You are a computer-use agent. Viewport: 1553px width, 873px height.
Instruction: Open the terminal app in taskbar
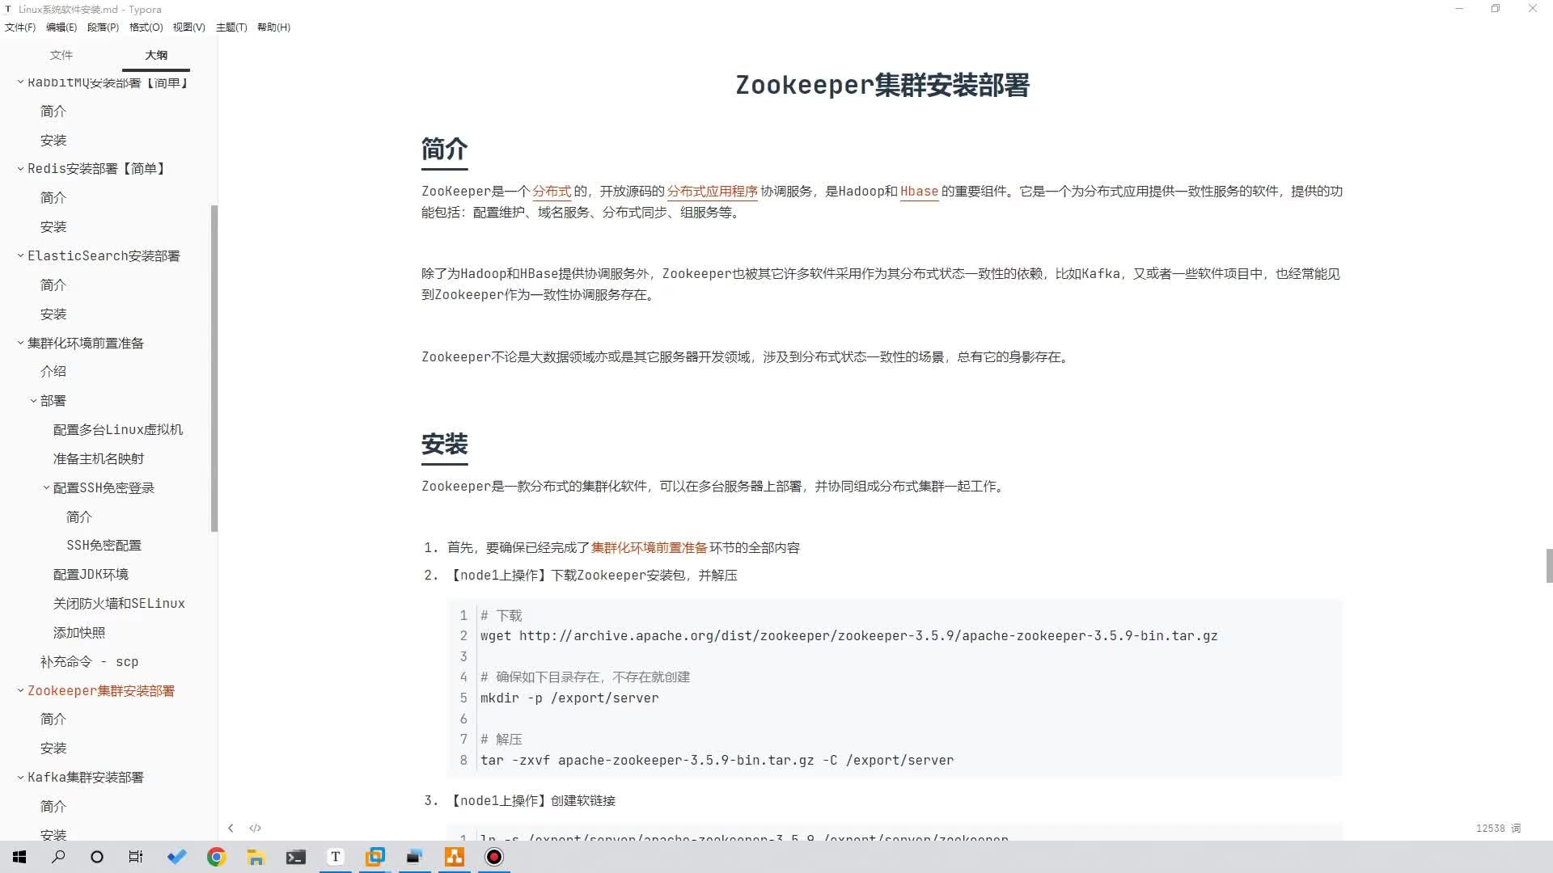pyautogui.click(x=296, y=857)
